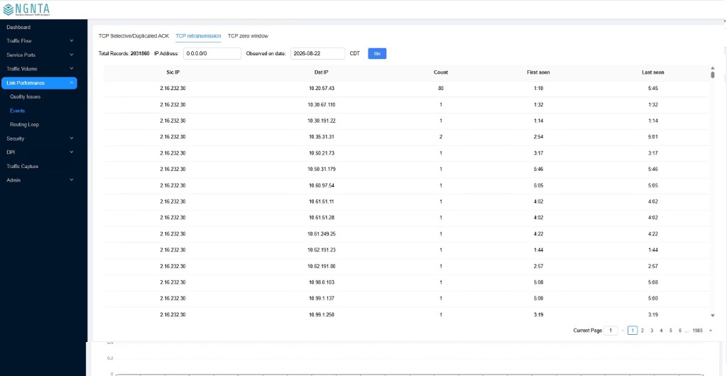Click Last seen time 5:01
727x376 pixels.
[x=653, y=137]
